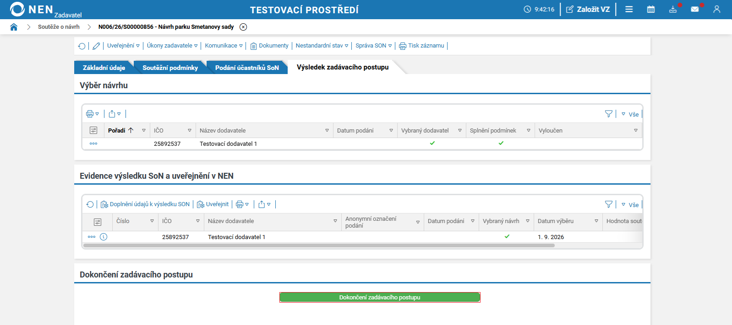Image resolution: width=732 pixels, height=325 pixels.
Task: Click horizontal scrollbar of Evidence výsledku table
Action: click(x=319, y=245)
